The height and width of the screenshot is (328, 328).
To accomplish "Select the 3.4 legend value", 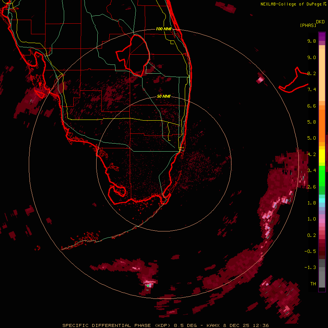I will pos(312,171).
